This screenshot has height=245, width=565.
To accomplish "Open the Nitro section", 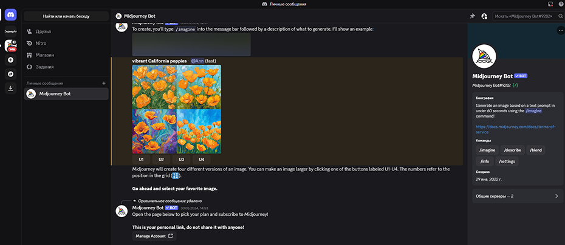I will point(66,43).
